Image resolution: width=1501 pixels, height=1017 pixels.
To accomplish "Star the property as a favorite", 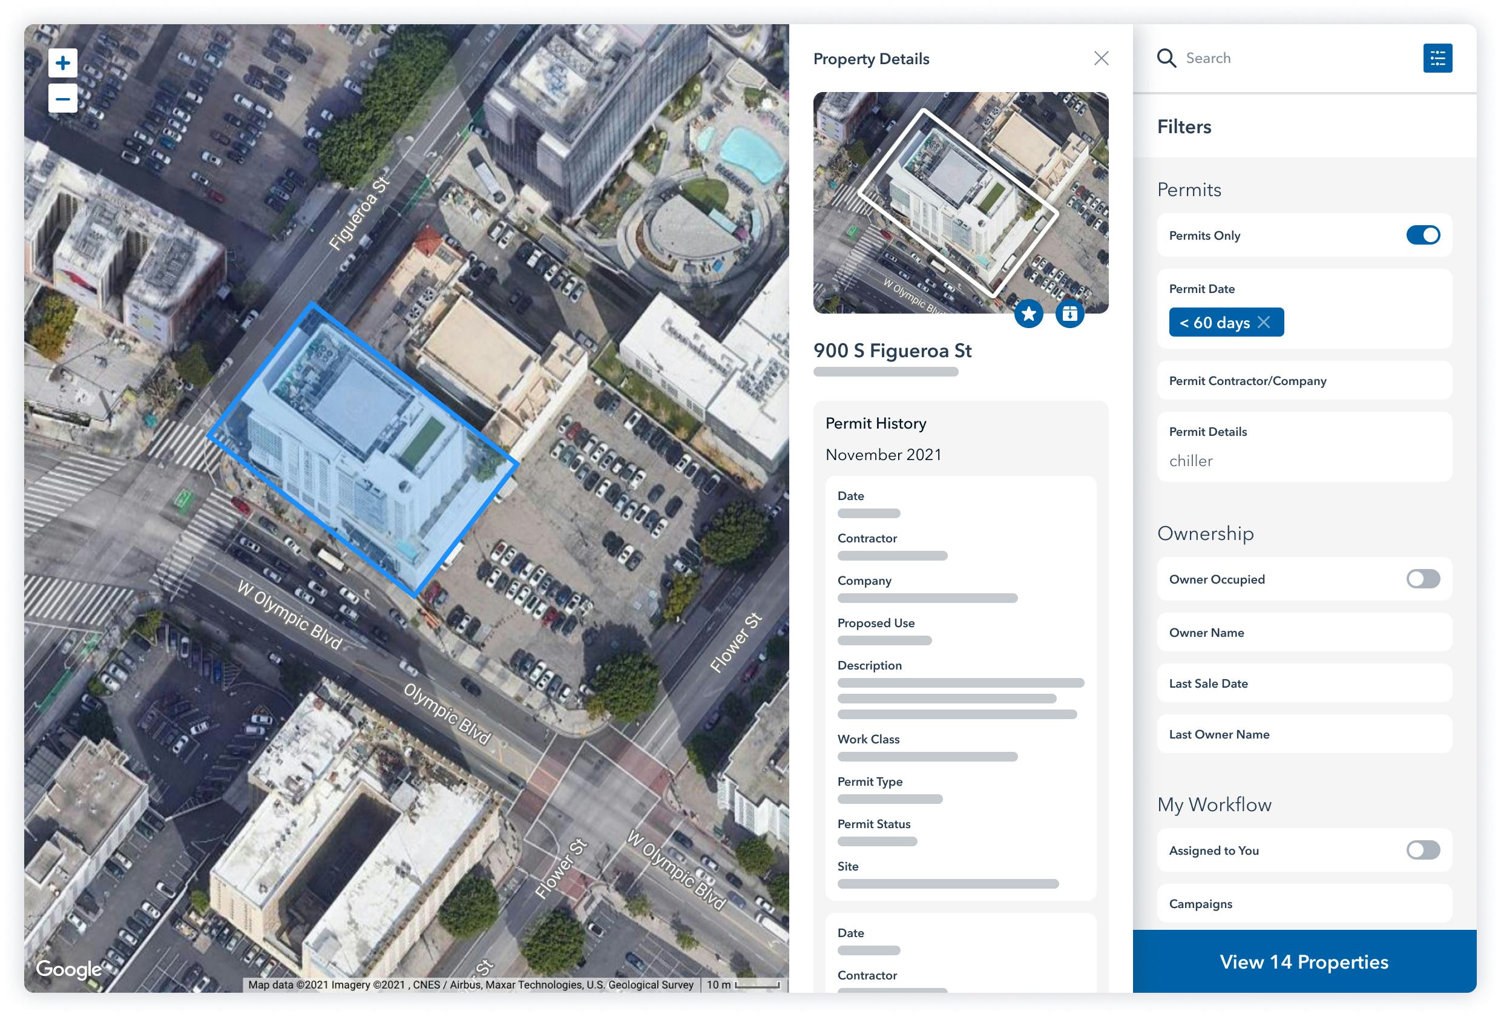I will coord(1028,314).
